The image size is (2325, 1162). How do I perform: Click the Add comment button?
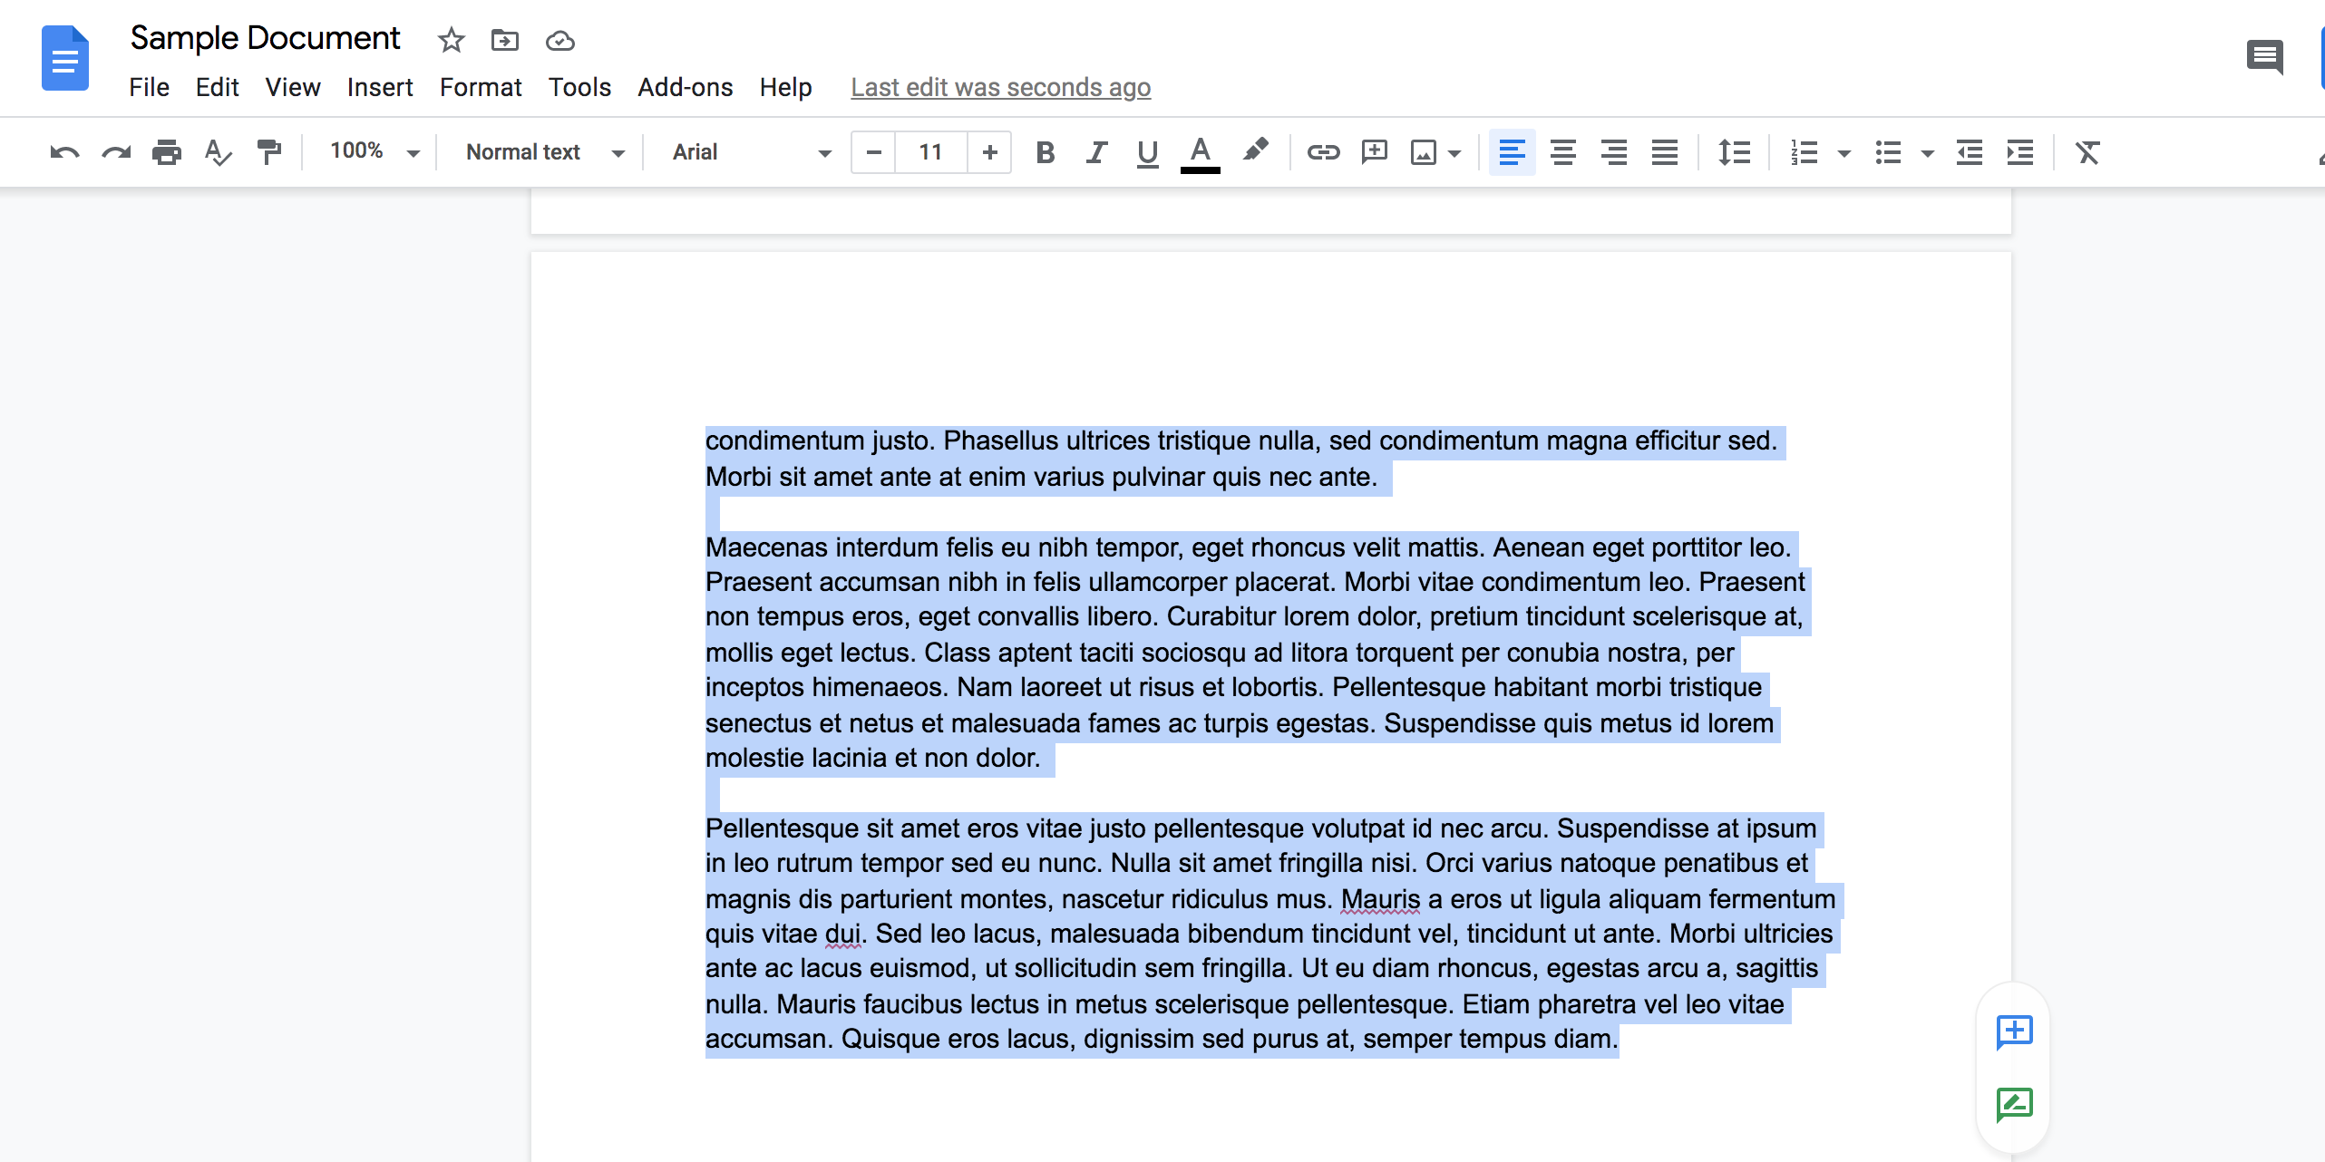(x=2009, y=1031)
